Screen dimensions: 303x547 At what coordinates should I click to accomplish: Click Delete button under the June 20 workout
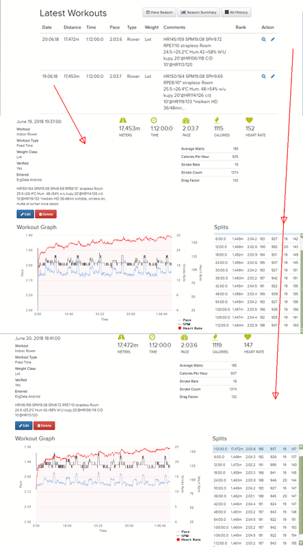44,425
